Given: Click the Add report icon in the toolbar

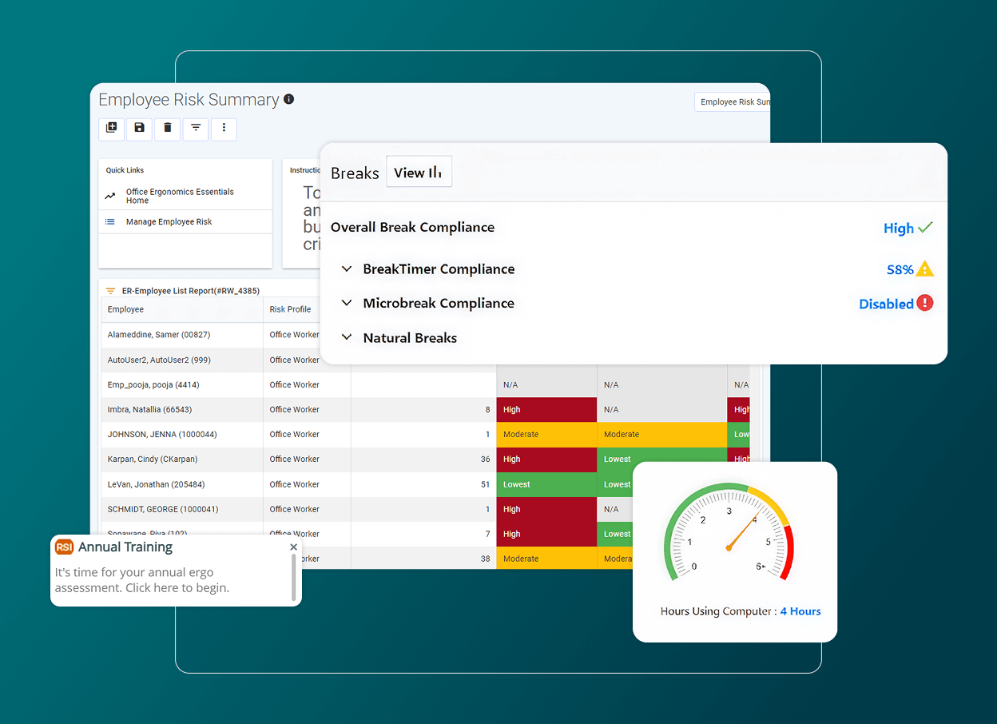Looking at the screenshot, I should pyautogui.click(x=111, y=129).
